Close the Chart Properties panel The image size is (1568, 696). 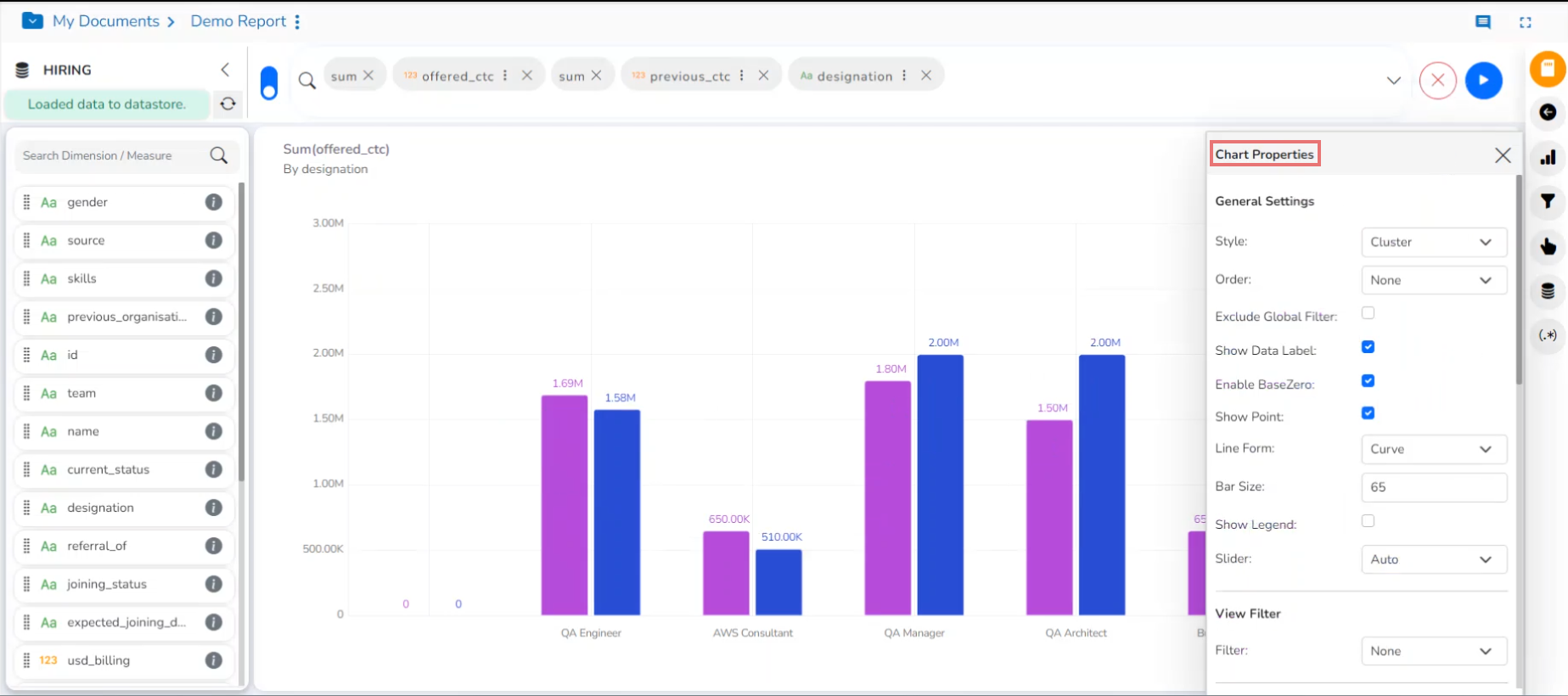(x=1503, y=155)
